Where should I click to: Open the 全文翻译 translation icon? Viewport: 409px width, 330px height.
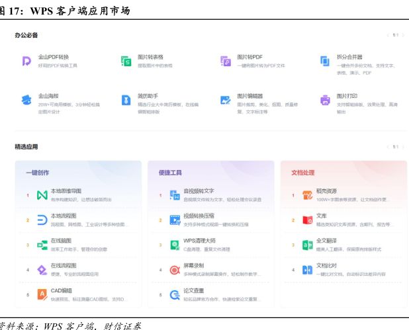[x=307, y=245]
